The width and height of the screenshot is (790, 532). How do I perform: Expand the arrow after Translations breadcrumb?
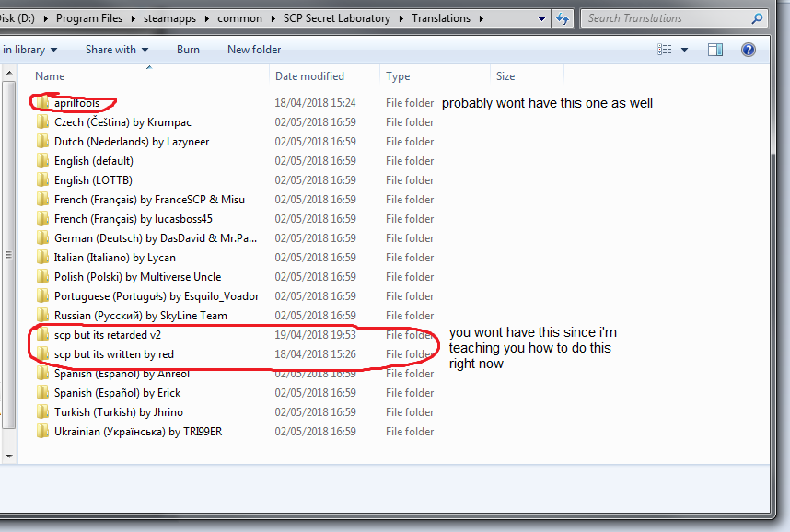(x=482, y=18)
